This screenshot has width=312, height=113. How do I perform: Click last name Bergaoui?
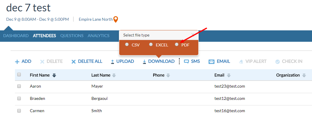coord(100,98)
